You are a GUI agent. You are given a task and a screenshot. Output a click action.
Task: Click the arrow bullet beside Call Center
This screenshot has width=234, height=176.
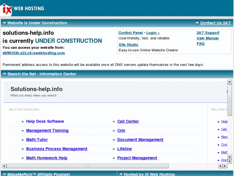114,122
